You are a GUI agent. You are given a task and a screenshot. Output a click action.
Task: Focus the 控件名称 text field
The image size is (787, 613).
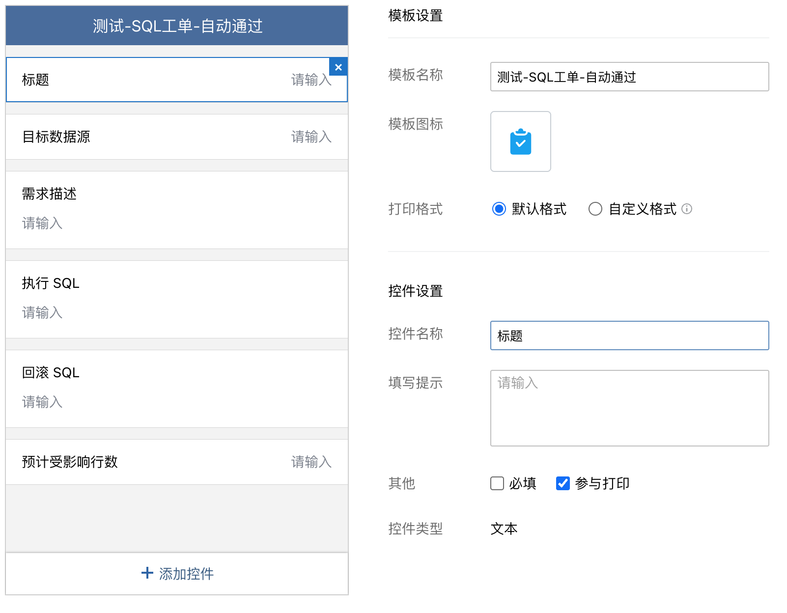click(x=629, y=335)
